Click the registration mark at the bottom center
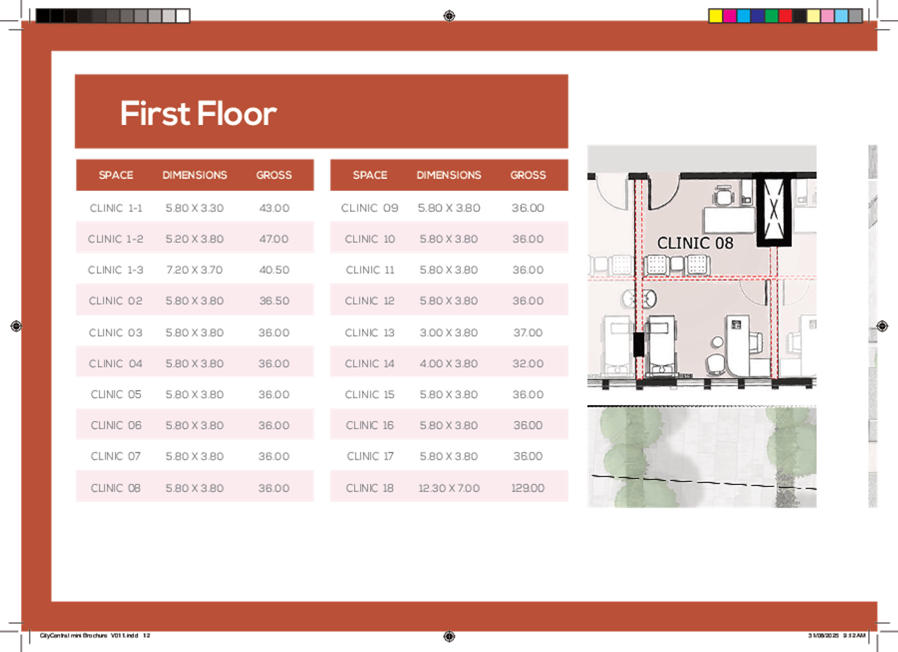The width and height of the screenshot is (898, 652). [x=450, y=636]
